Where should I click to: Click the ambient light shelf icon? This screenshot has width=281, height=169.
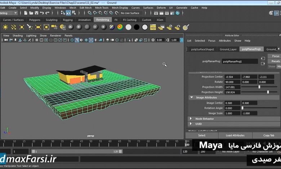[x=5, y=27]
